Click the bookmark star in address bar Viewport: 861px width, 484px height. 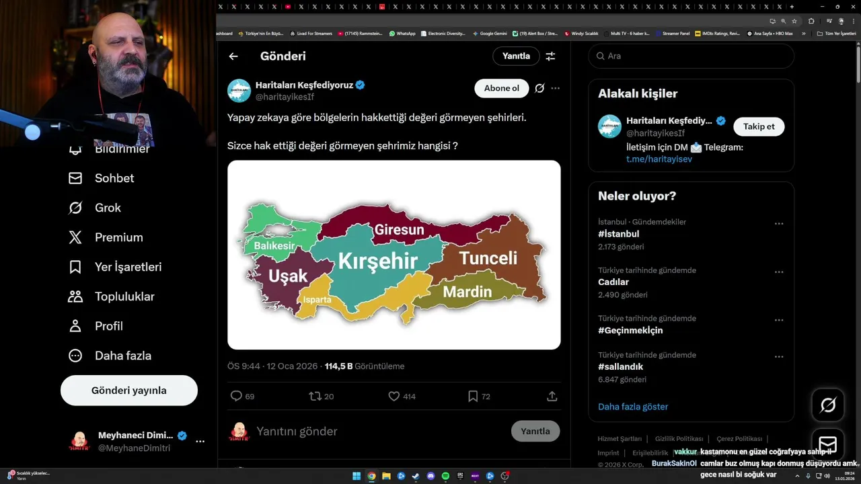point(794,21)
